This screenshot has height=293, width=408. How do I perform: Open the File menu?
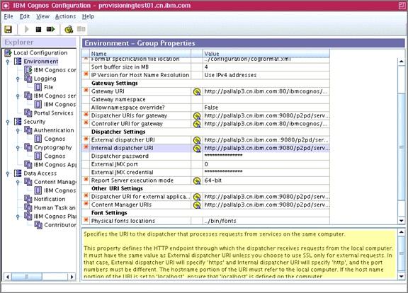8,16
